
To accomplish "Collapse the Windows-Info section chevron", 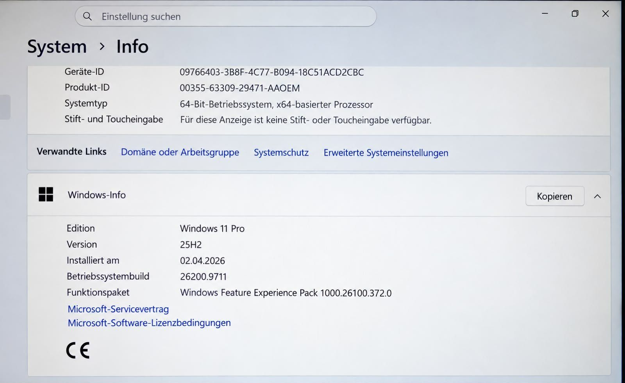I will pyautogui.click(x=597, y=196).
